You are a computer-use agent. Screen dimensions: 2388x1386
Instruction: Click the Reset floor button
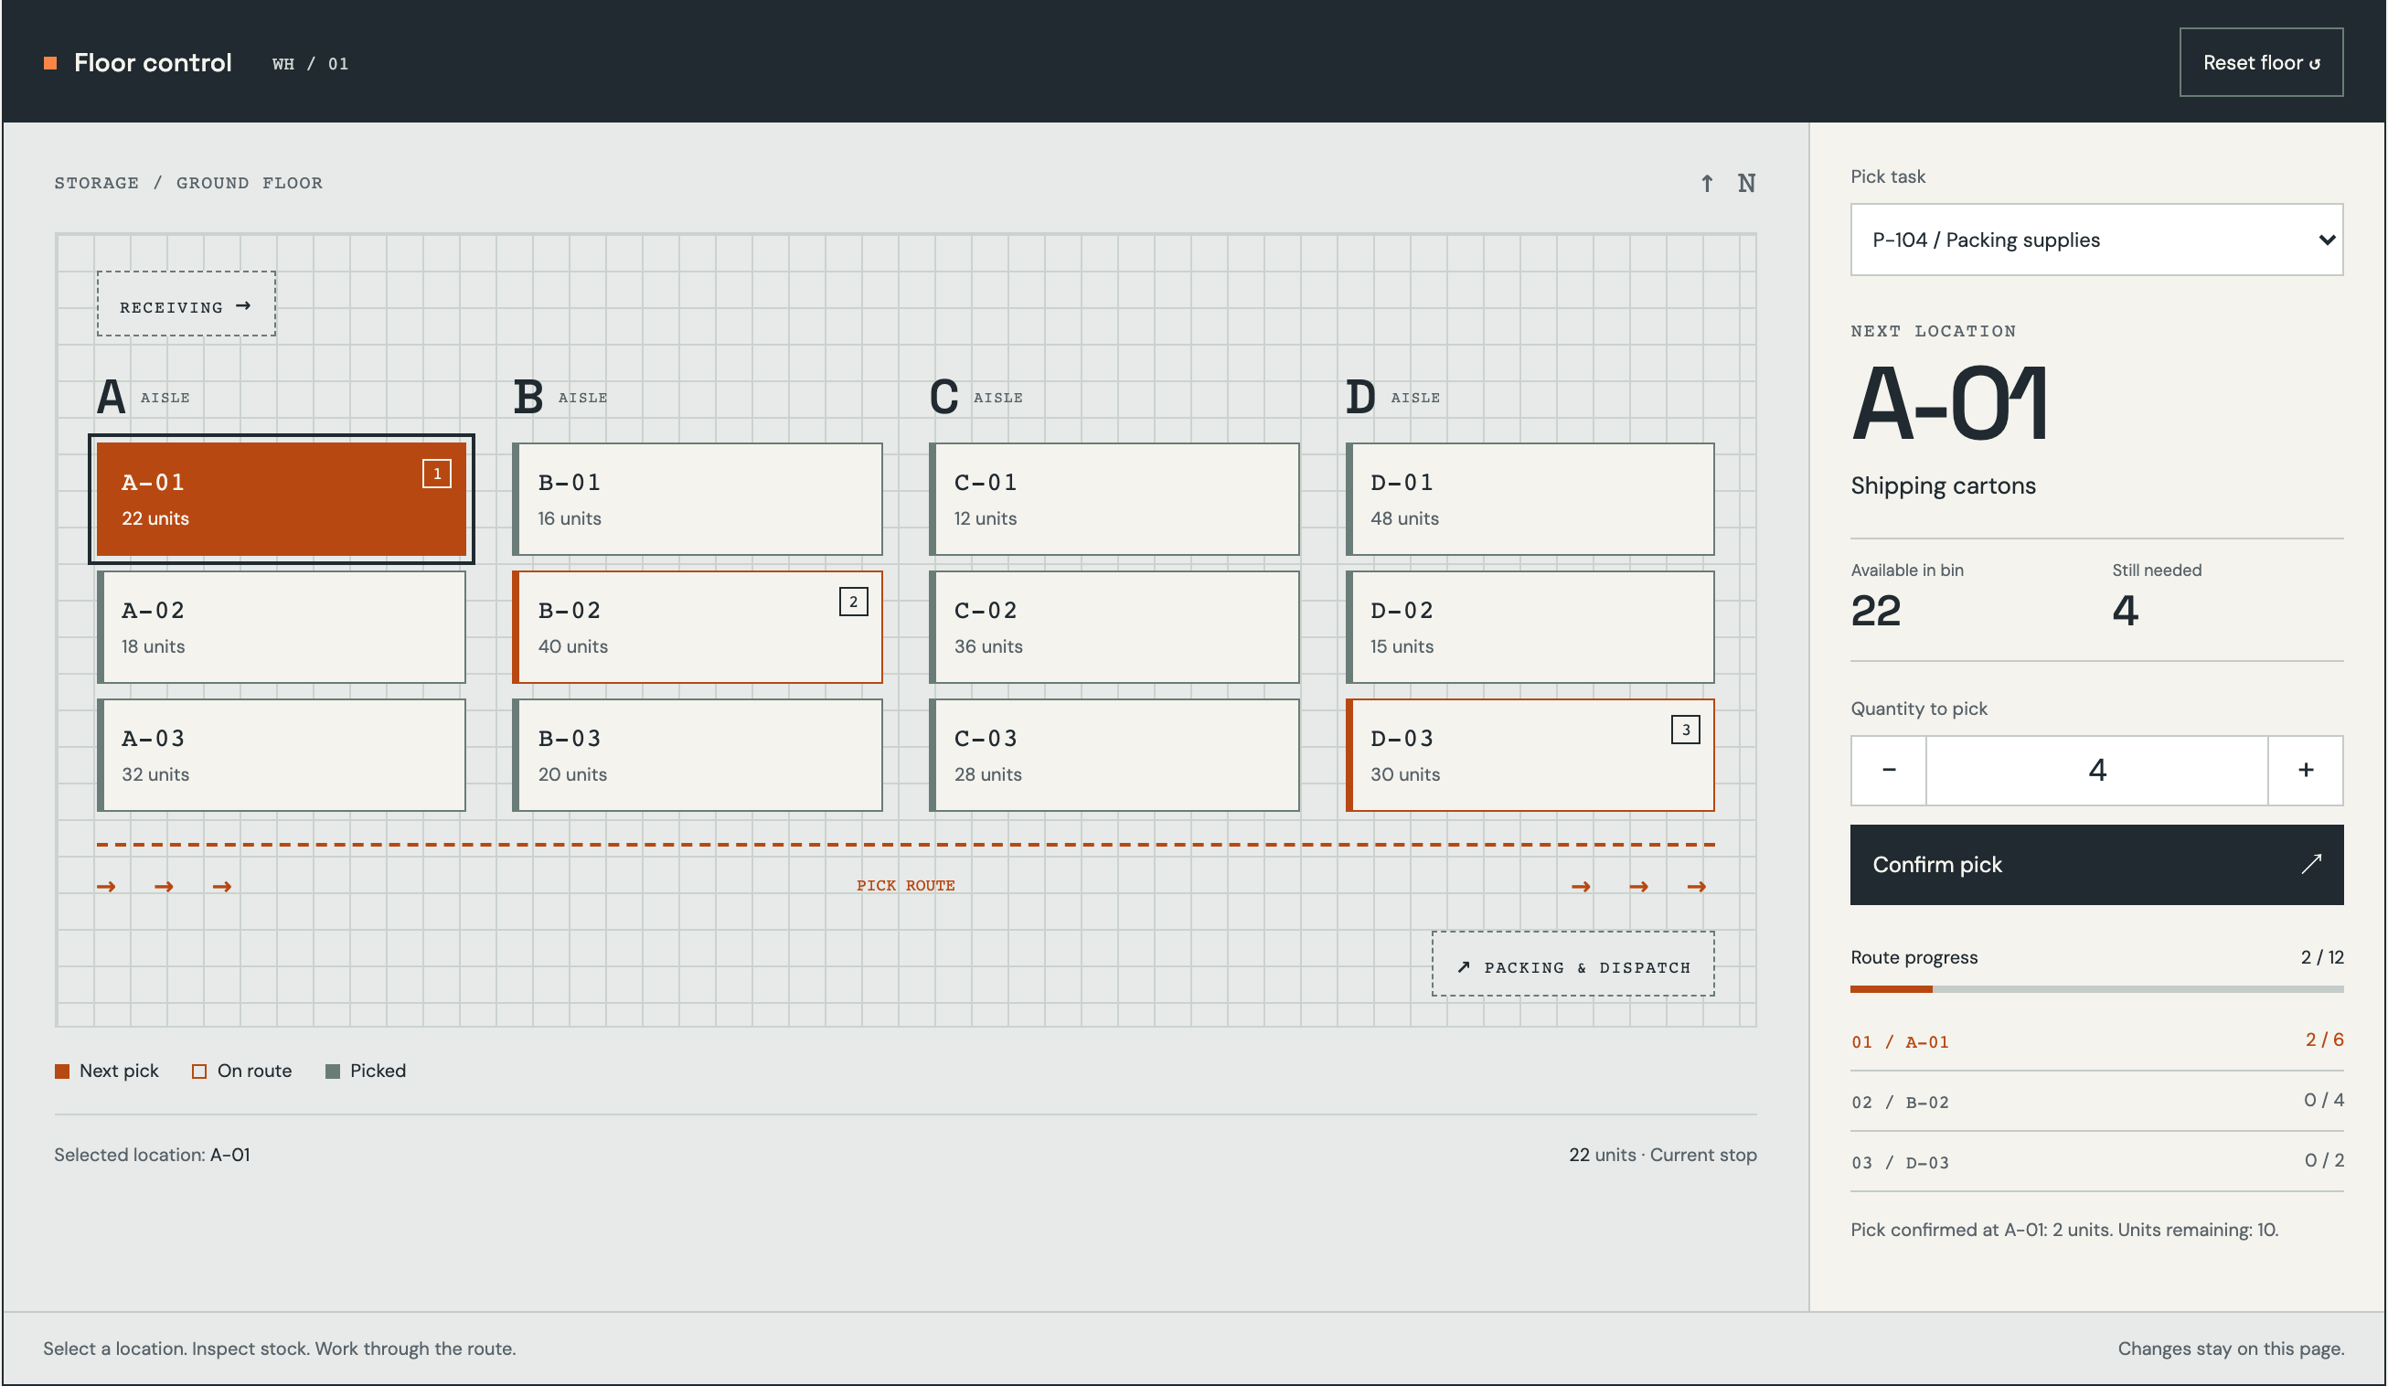(x=2260, y=62)
